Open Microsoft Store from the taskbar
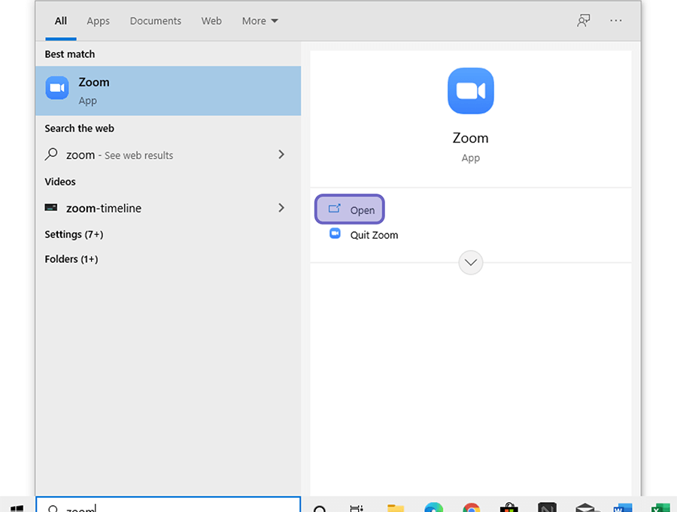This screenshot has height=512, width=677. tap(509, 507)
